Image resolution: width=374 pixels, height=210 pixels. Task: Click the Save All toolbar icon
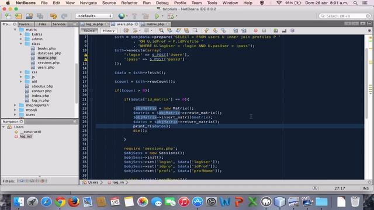[x=40, y=16]
